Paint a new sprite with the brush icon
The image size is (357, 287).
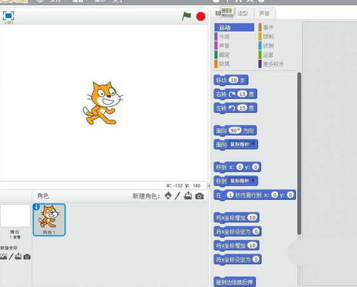tap(178, 196)
